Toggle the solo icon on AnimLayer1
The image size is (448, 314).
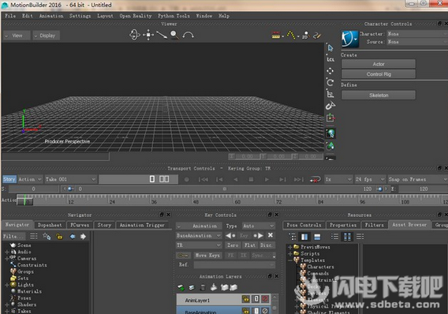256,299
